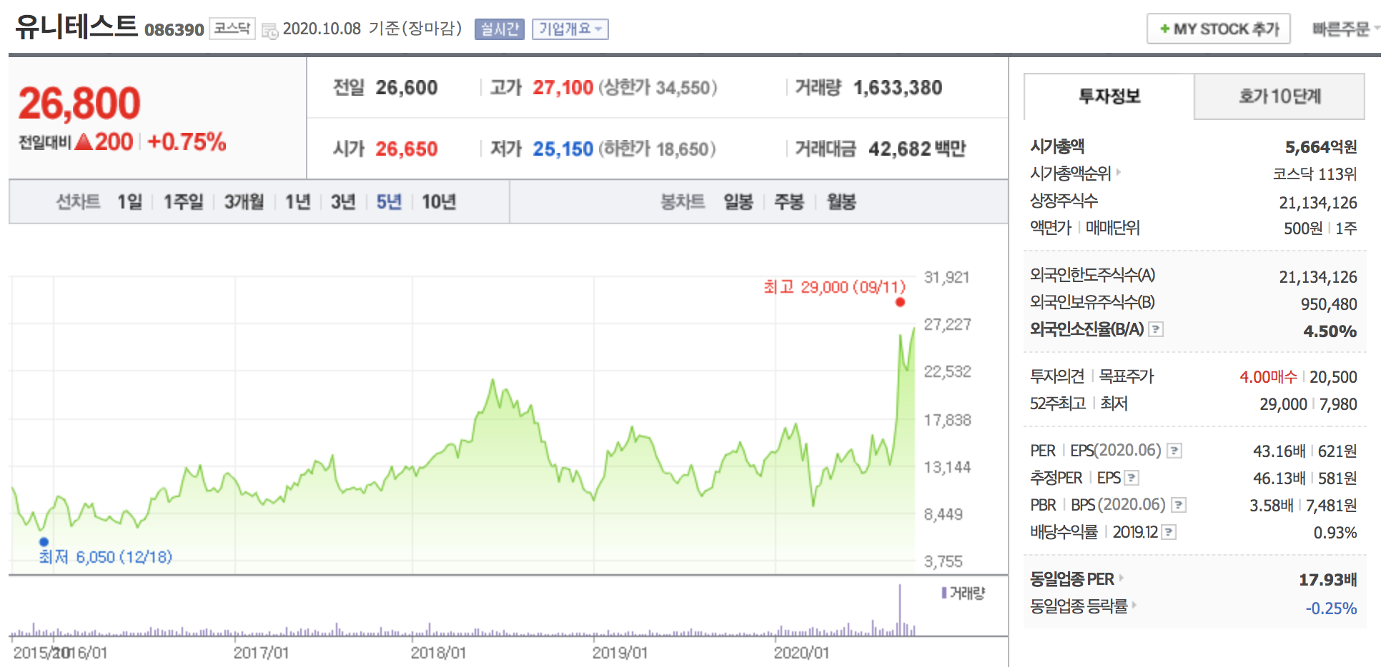Click the 코스닥 market badge
Image resolution: width=1391 pixels, height=667 pixels.
(x=232, y=29)
